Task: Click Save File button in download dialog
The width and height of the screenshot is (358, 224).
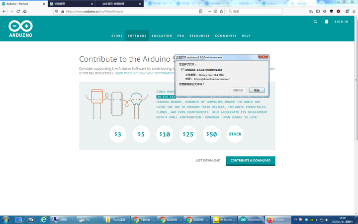Action: [238, 90]
